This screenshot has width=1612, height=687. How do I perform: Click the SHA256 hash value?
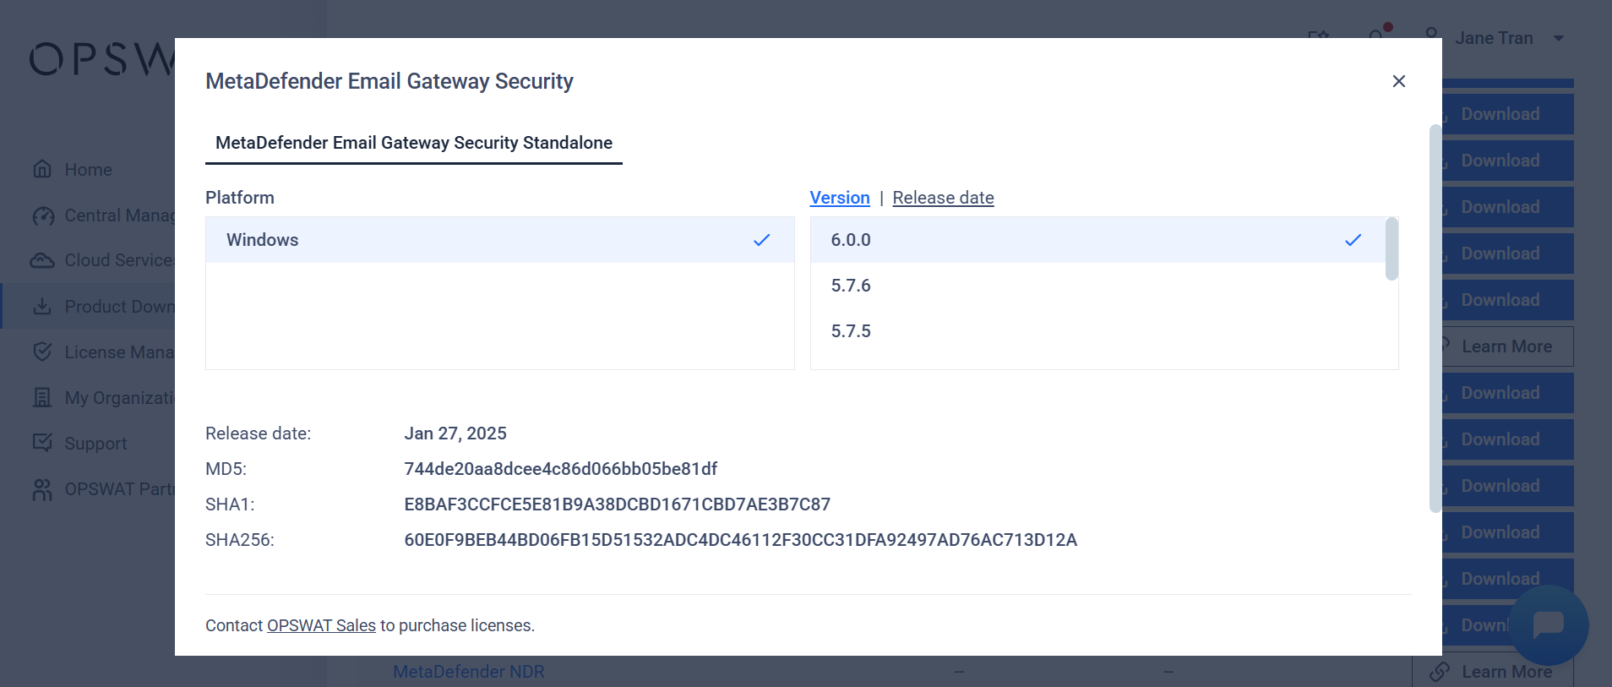click(x=740, y=540)
